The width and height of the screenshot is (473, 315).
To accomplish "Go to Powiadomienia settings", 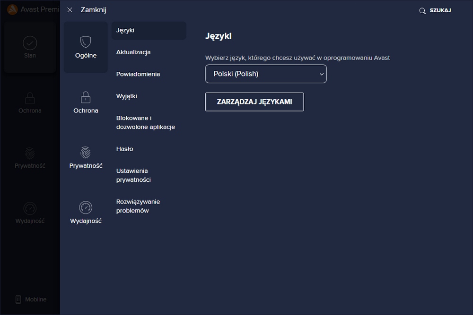I will pos(138,74).
